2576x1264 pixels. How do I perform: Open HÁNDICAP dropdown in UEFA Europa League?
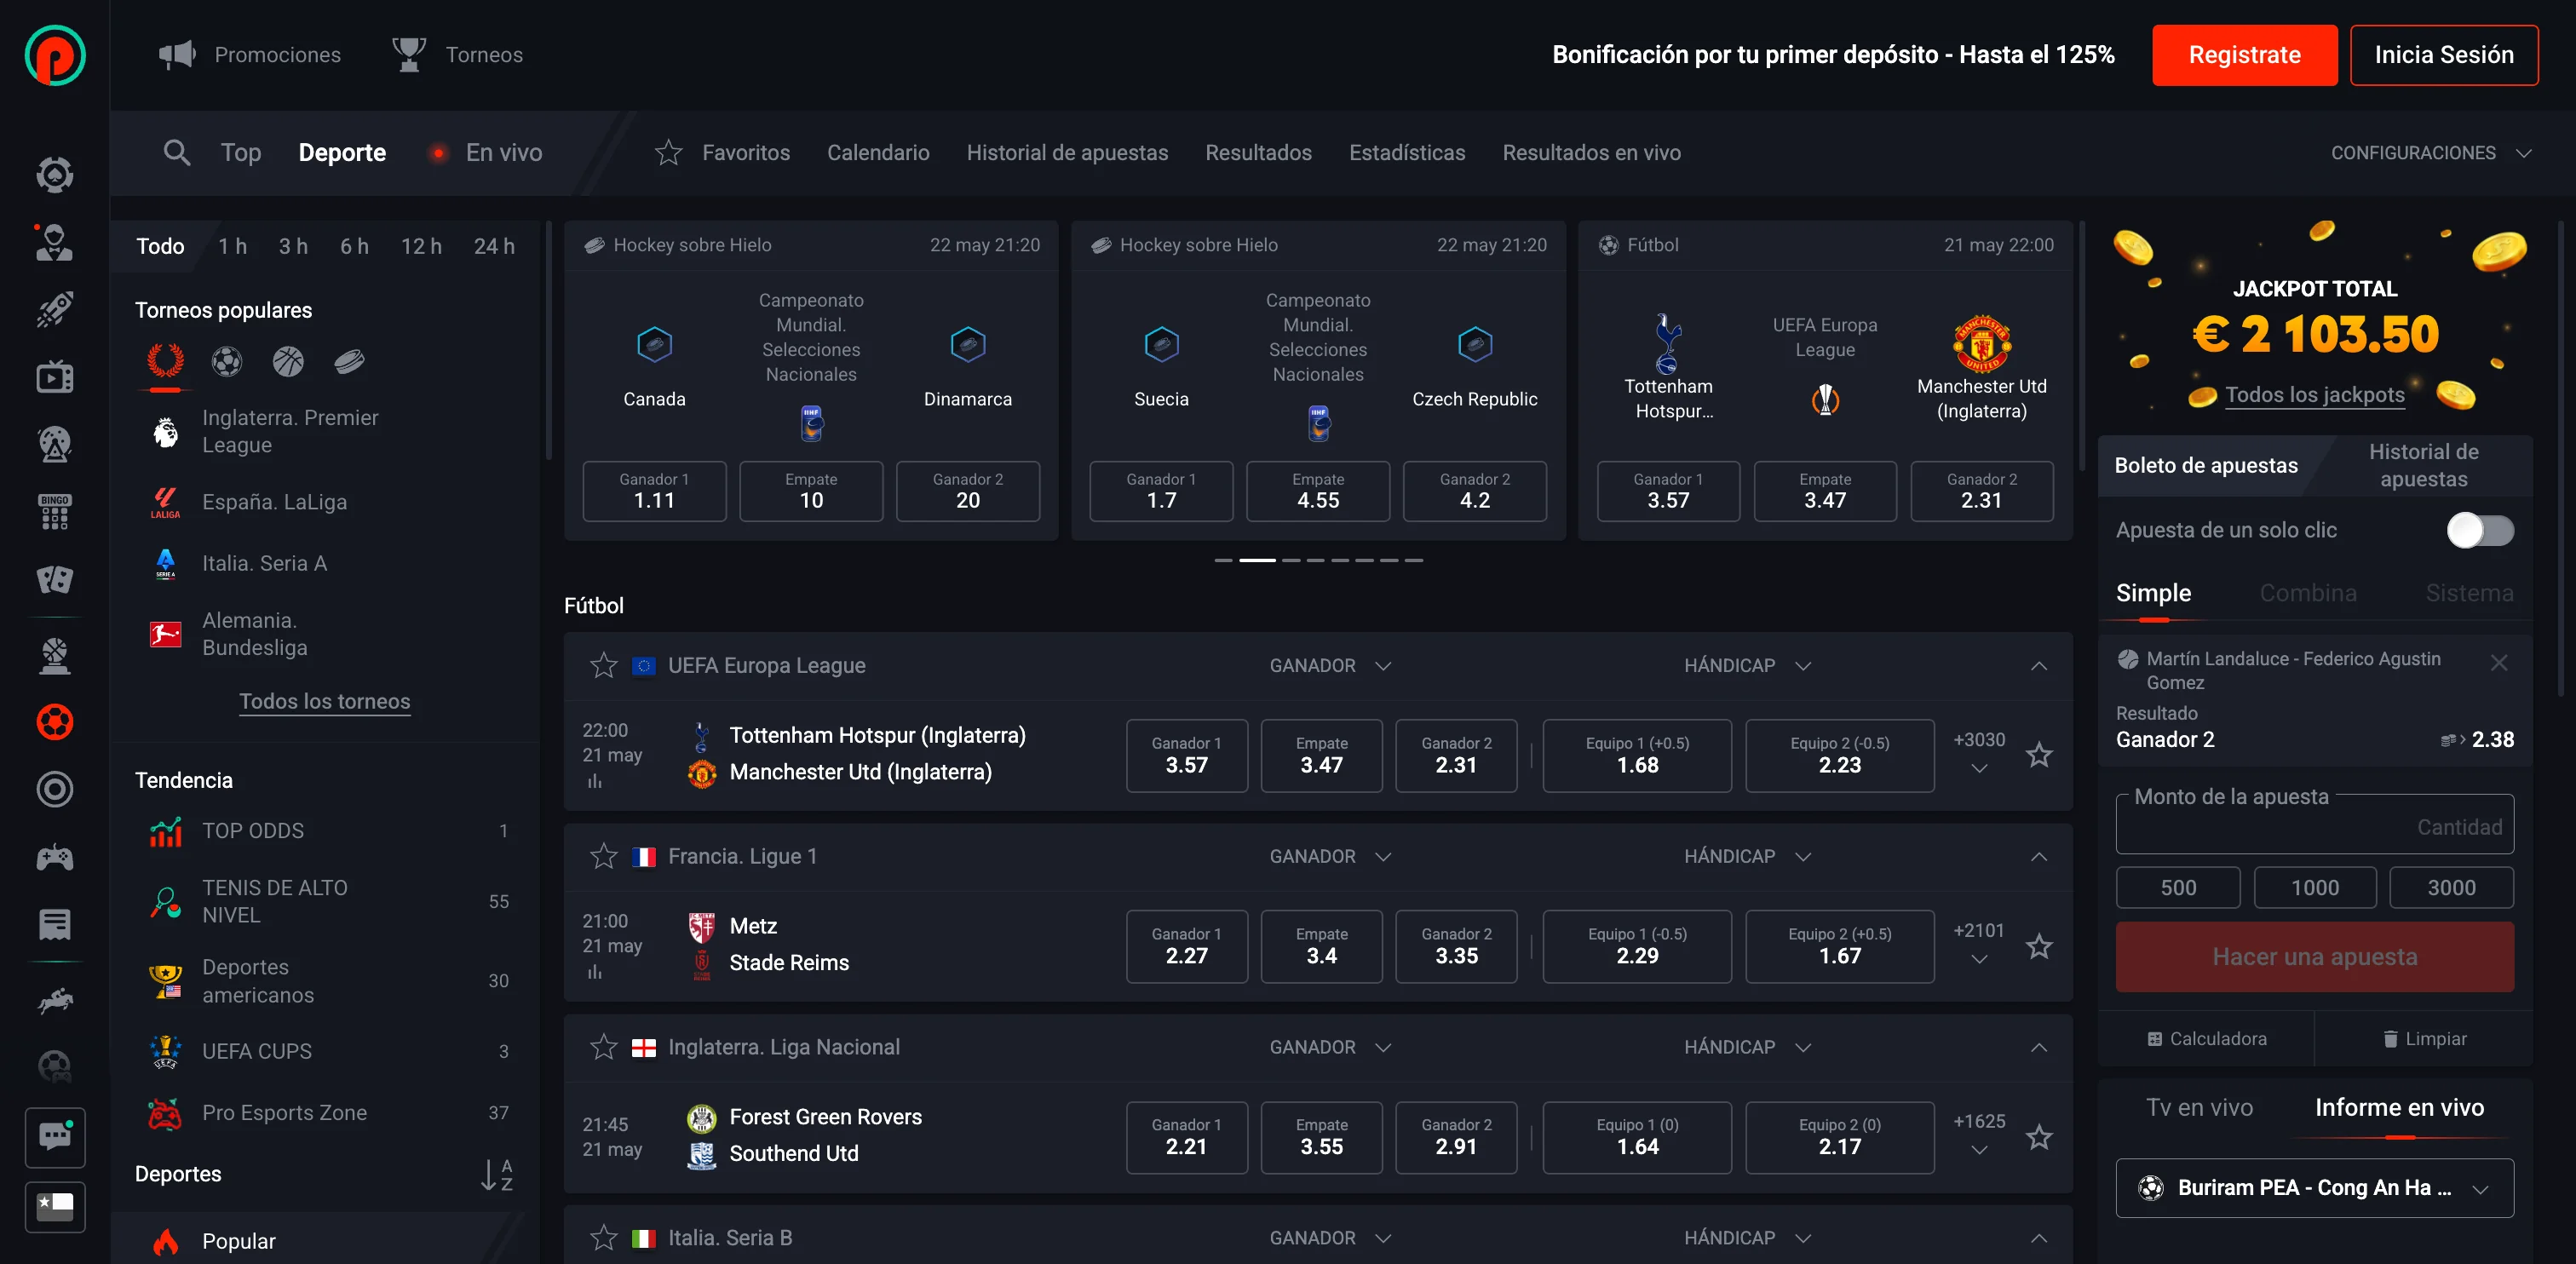[1747, 665]
